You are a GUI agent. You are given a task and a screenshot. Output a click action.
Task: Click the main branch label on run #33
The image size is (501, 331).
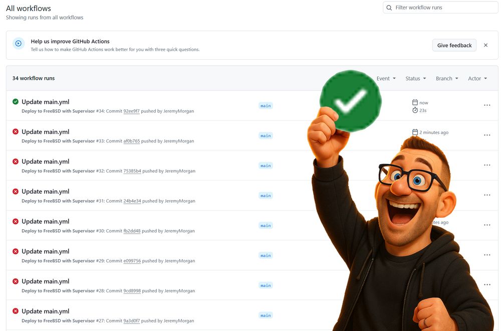tap(266, 135)
